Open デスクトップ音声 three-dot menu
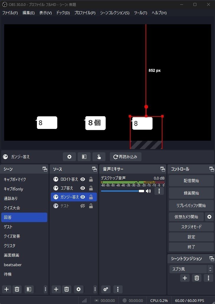This screenshot has width=215, height=304. [159, 191]
